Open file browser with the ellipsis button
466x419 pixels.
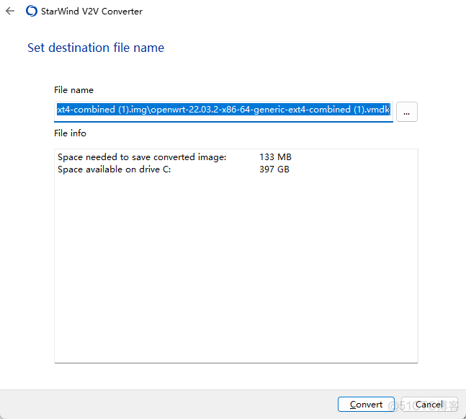(x=406, y=112)
